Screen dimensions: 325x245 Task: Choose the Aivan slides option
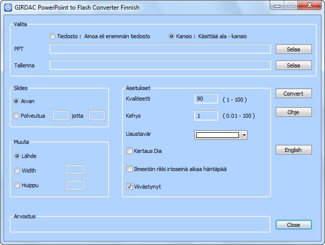(16, 101)
